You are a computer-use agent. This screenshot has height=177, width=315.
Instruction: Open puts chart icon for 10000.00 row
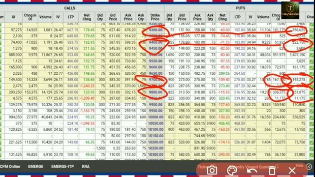pyautogui.click(x=312, y=117)
